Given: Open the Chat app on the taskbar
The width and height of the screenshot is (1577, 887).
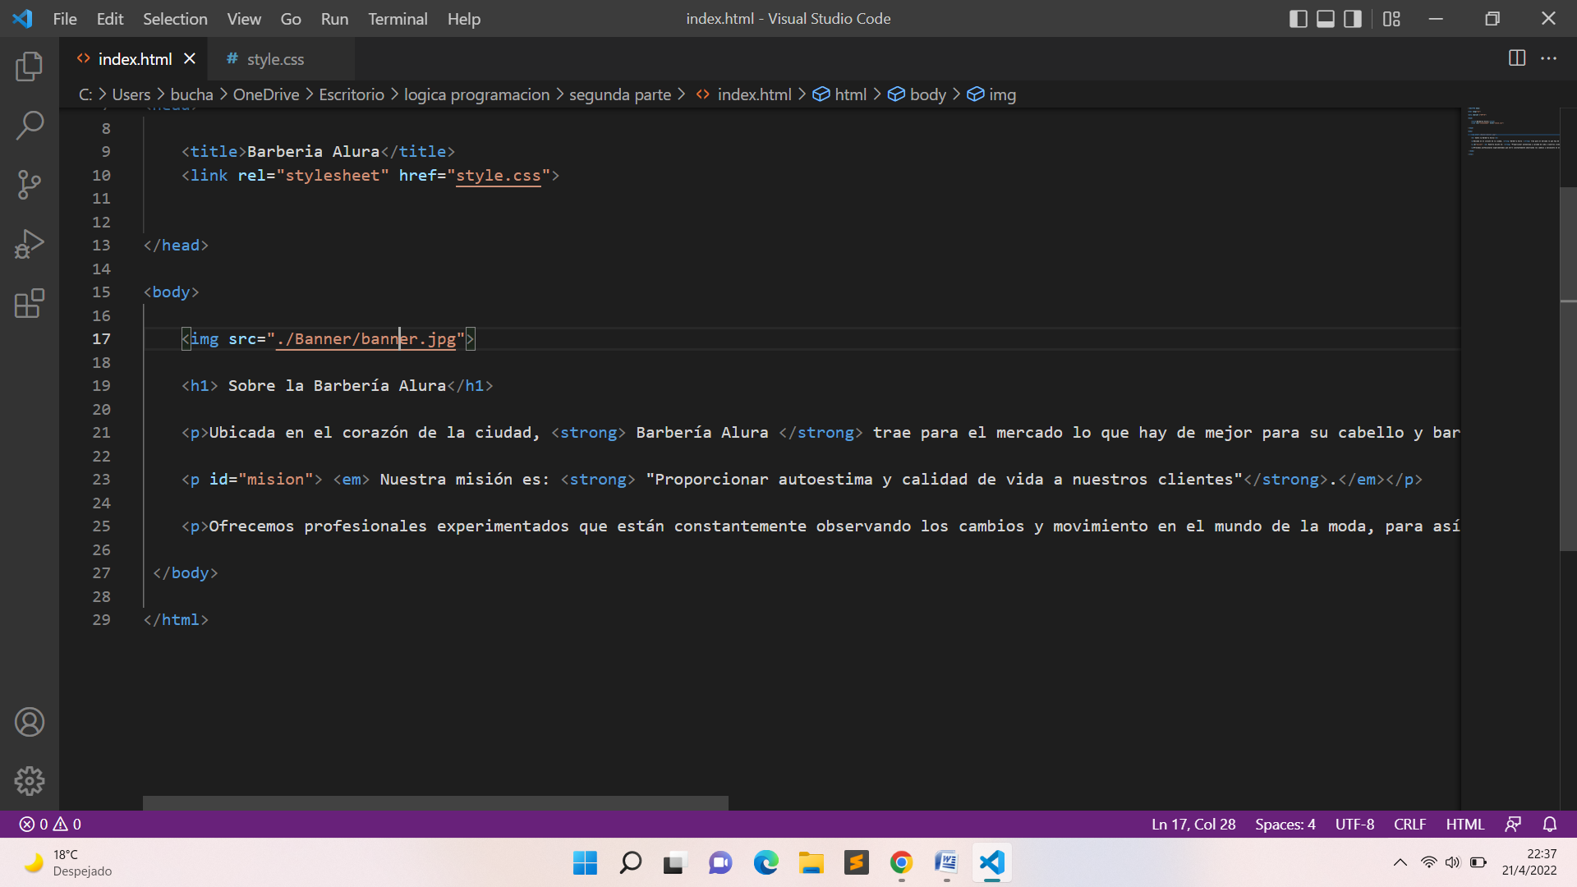Looking at the screenshot, I should [720, 862].
